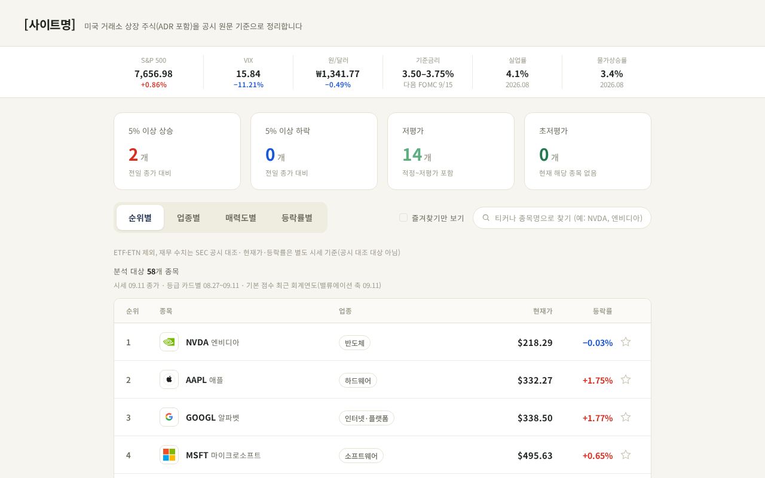Switch to the 업종별 tab

tap(188, 217)
